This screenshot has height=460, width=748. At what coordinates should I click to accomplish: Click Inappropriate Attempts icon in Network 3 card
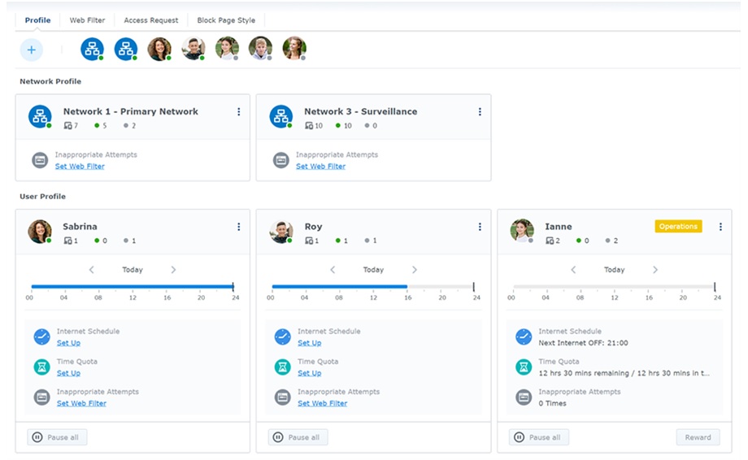pos(281,160)
